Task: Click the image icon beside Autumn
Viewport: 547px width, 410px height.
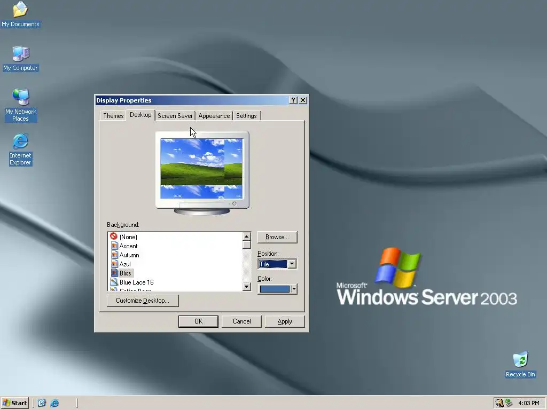Action: pyautogui.click(x=114, y=255)
